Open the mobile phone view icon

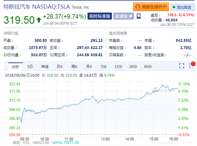(139, 16)
